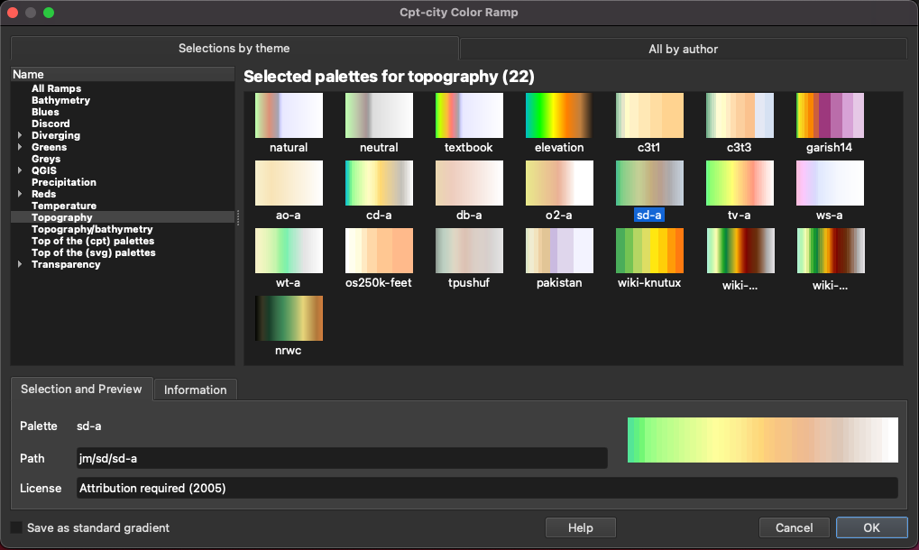This screenshot has width=919, height=550.
Task: Select the os250k-feet color ramp
Action: (379, 251)
